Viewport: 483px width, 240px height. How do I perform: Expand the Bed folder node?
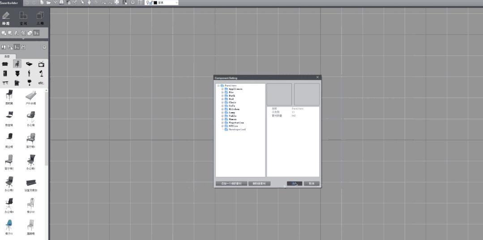coord(222,99)
